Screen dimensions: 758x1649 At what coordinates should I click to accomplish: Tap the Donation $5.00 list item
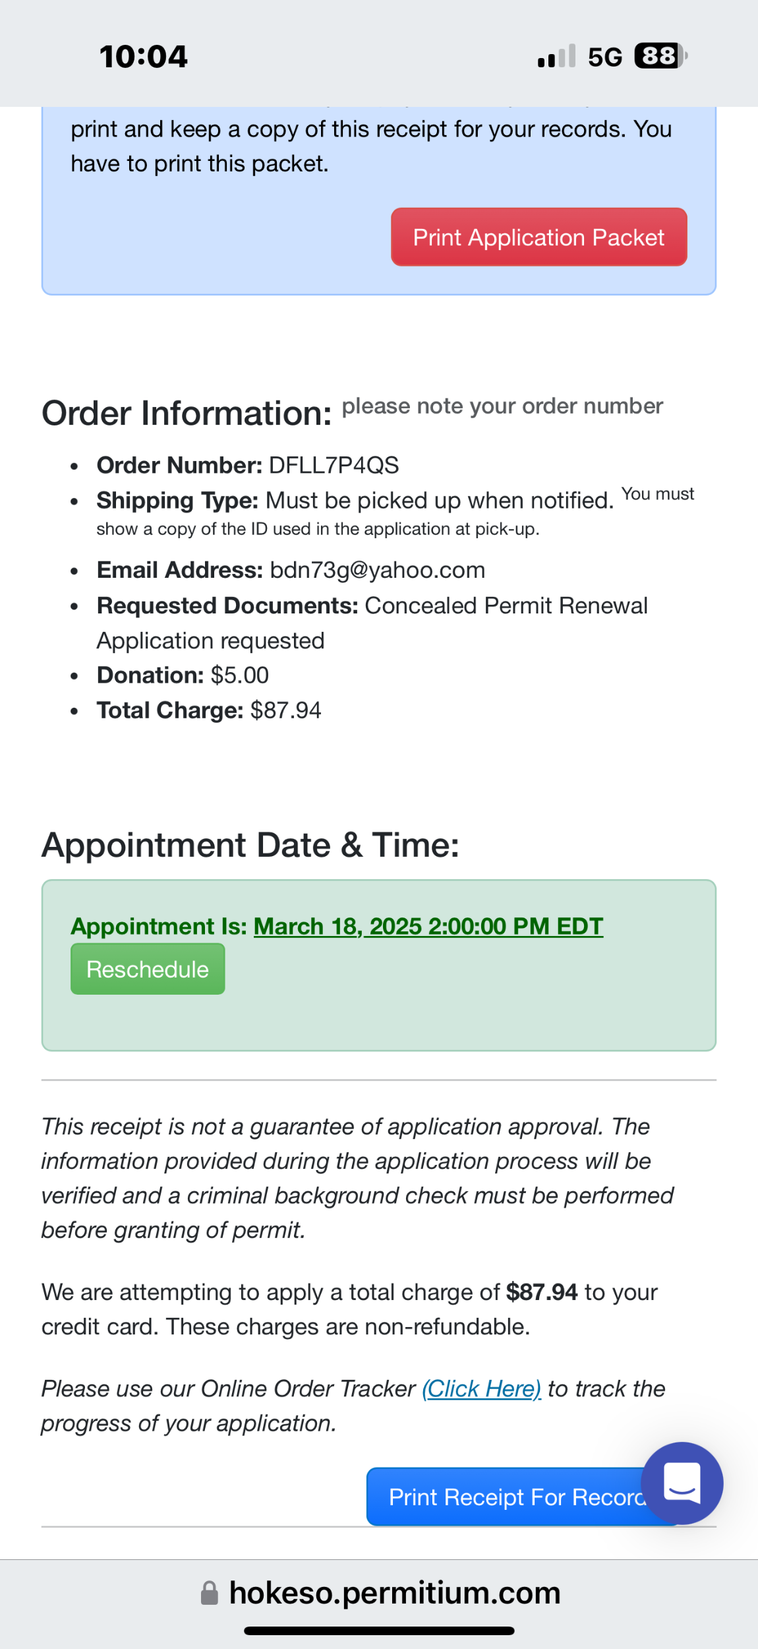click(183, 675)
